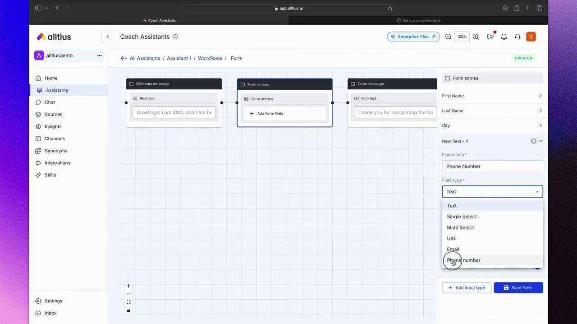577x324 pixels.
Task: Click the zoom out magnifier icon
Action: point(448,37)
